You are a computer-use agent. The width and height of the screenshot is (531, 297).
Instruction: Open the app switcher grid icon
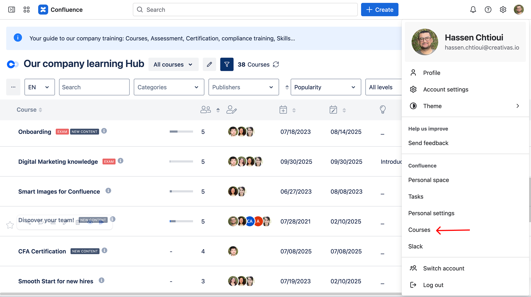(x=27, y=10)
